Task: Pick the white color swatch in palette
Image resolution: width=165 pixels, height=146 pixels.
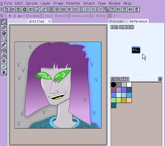Action: click(x=129, y=84)
